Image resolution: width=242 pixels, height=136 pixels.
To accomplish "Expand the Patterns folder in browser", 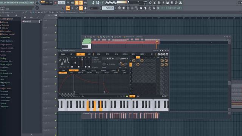I will pos(6,25).
